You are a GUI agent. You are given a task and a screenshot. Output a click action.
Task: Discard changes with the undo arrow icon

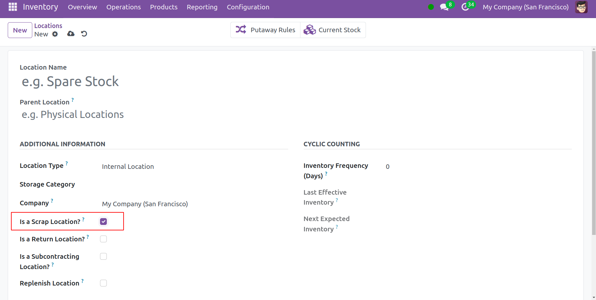[x=84, y=34]
